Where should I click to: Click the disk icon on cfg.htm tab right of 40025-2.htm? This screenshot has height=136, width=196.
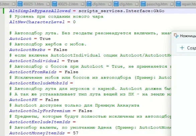coord(89,4)
